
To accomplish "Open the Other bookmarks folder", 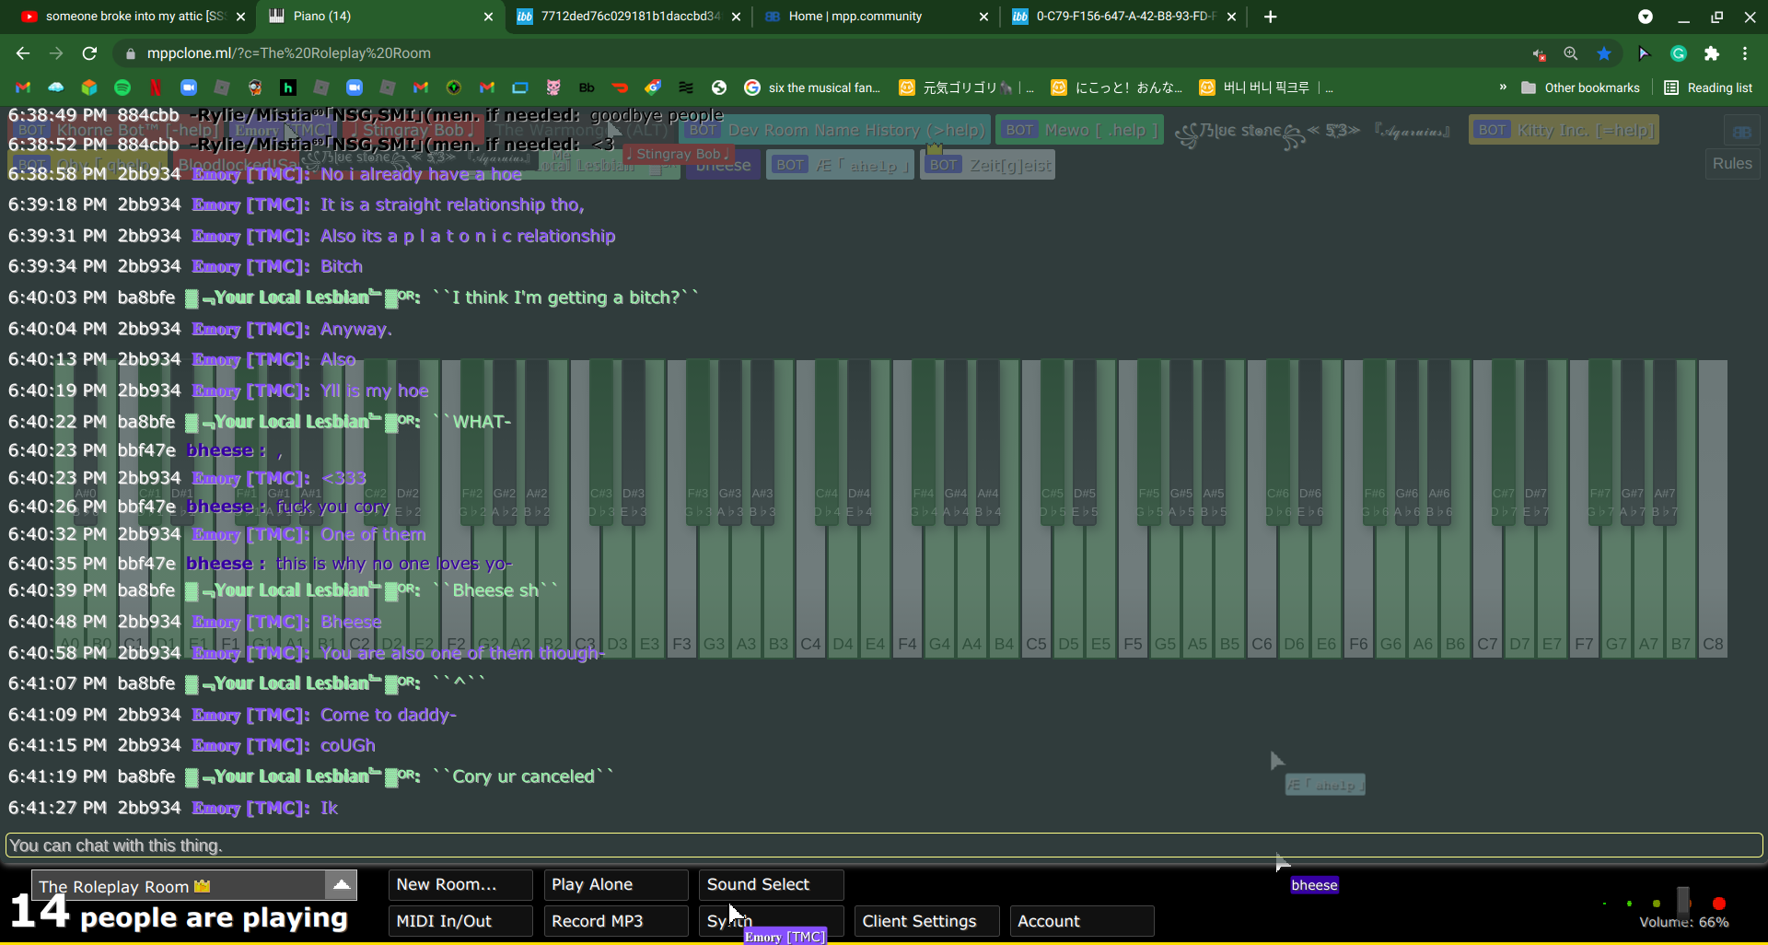I will 1581,87.
